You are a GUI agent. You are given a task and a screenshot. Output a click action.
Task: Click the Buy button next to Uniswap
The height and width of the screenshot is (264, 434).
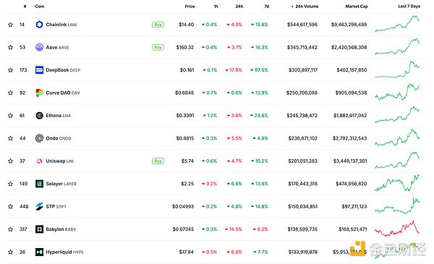point(158,161)
